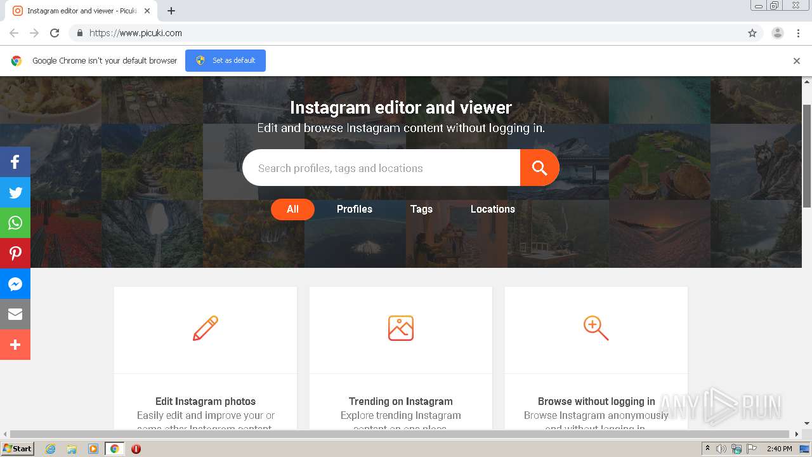Focus the search profiles, tags and locations field
The image size is (812, 457).
pos(381,168)
